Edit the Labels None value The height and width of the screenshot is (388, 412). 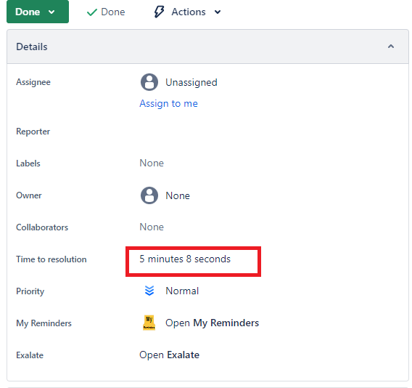tap(152, 163)
